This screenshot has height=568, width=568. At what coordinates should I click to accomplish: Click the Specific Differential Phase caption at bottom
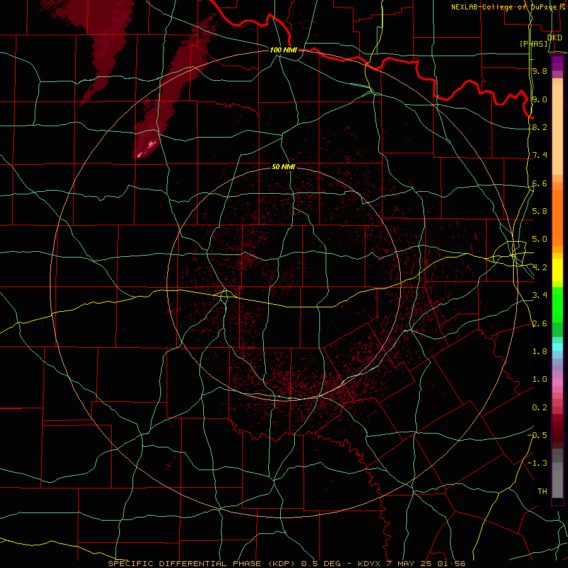287,564
